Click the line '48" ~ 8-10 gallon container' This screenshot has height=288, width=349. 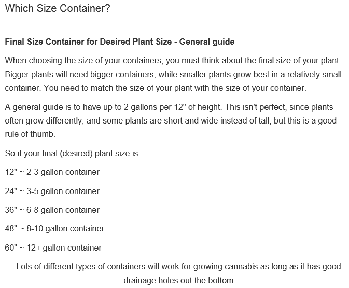(54, 229)
